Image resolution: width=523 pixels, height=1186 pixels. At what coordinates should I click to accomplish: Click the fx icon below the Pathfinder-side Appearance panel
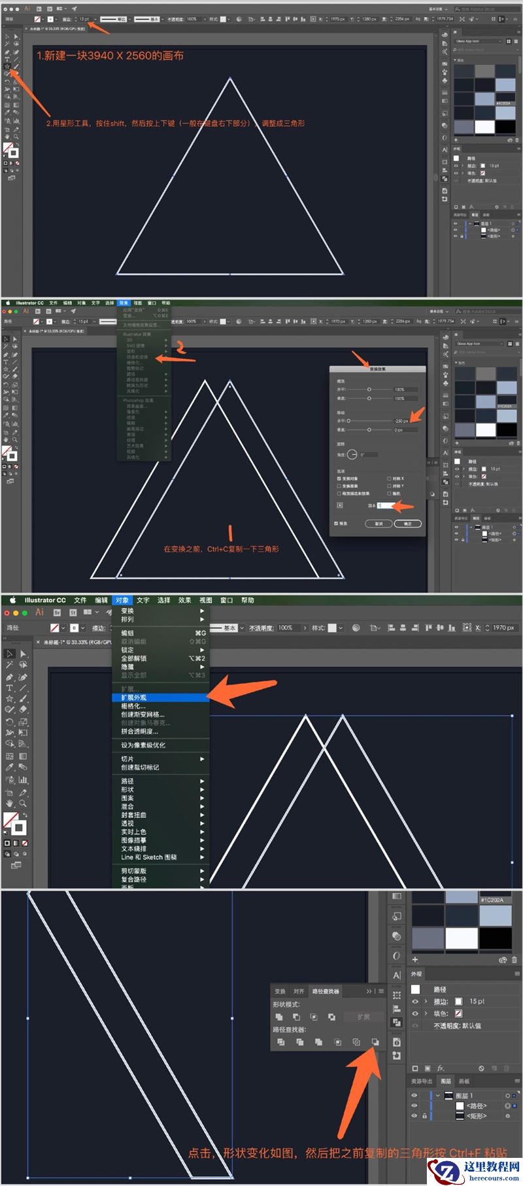[x=441, y=1068]
